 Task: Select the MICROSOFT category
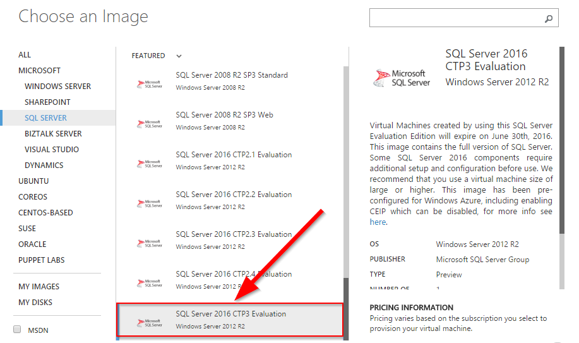(40, 71)
